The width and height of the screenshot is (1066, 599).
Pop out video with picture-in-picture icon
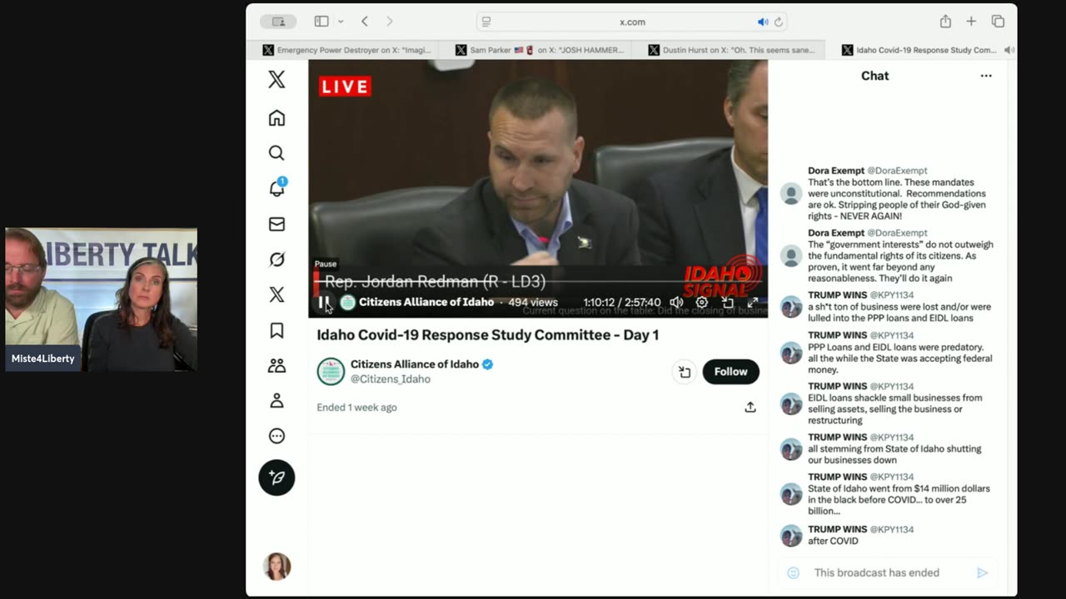click(x=727, y=303)
